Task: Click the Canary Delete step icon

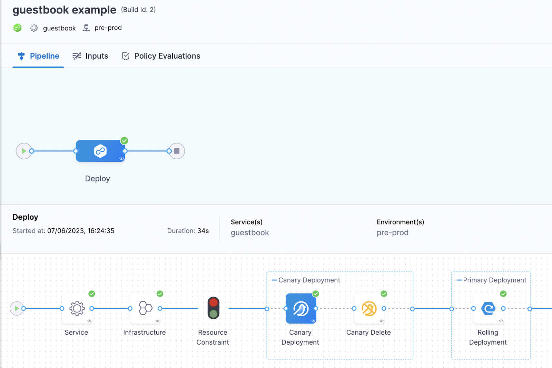Action: point(369,308)
